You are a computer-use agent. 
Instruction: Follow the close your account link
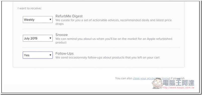tap(145, 78)
